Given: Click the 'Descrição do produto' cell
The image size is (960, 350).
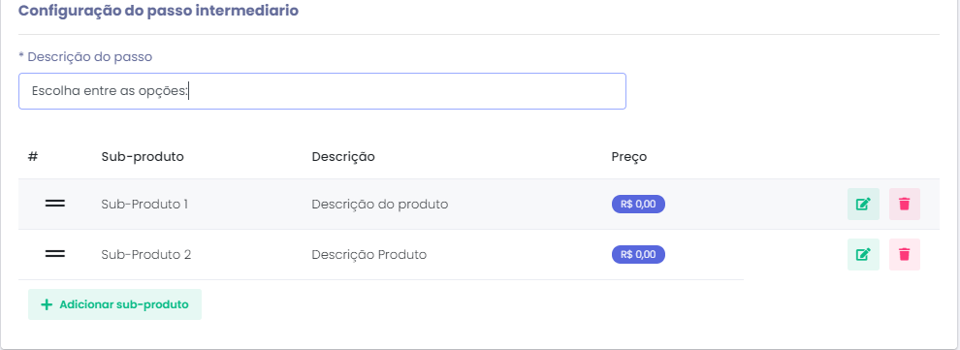Looking at the screenshot, I should click(x=379, y=205).
